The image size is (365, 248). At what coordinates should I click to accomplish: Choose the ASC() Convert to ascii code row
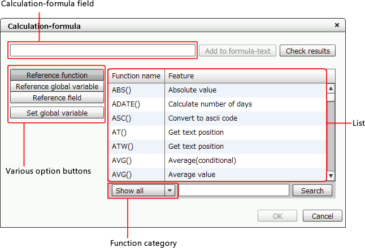point(217,118)
